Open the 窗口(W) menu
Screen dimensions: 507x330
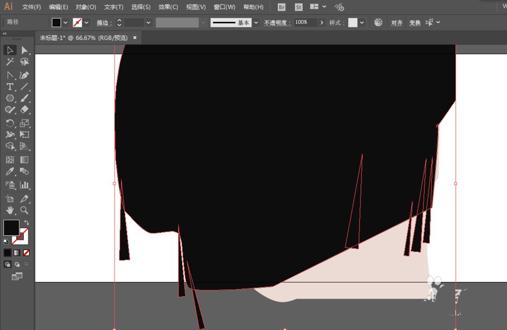click(223, 7)
